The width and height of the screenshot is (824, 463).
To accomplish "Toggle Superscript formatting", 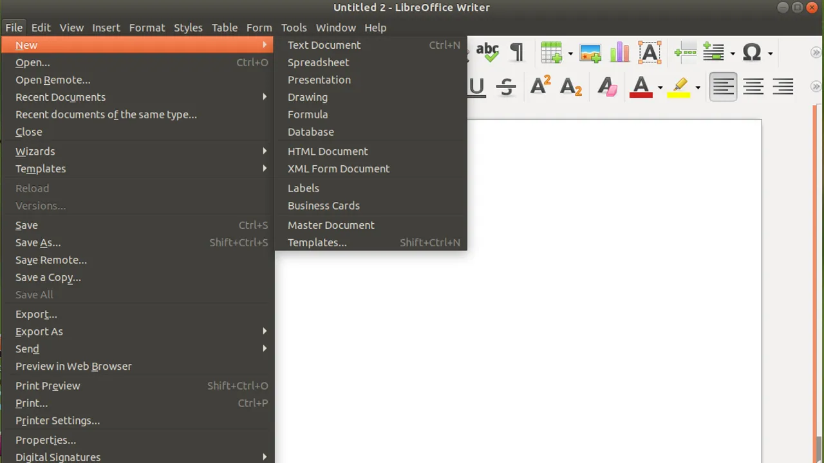I will pos(540,86).
